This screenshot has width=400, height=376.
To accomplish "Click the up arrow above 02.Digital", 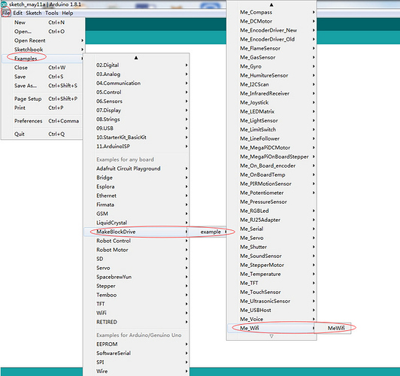I will 136,58.
